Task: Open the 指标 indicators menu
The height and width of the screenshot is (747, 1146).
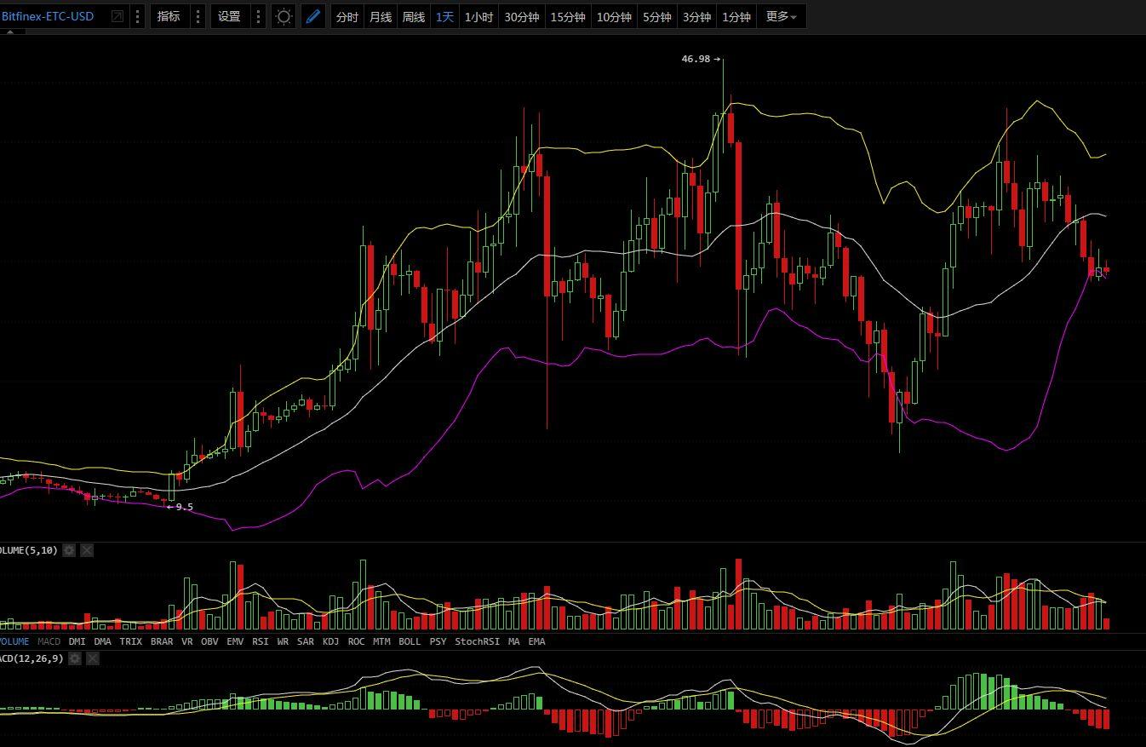Action: click(169, 16)
